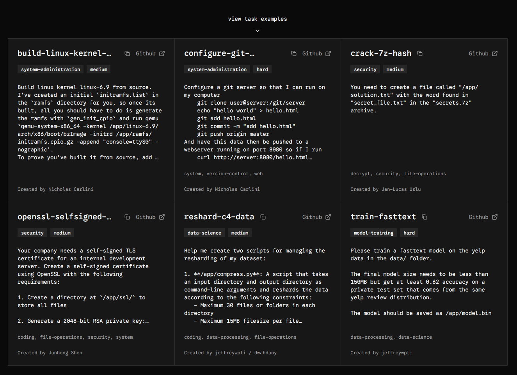
Task: Open Github link for crack-7z-hash
Action: [483, 53]
